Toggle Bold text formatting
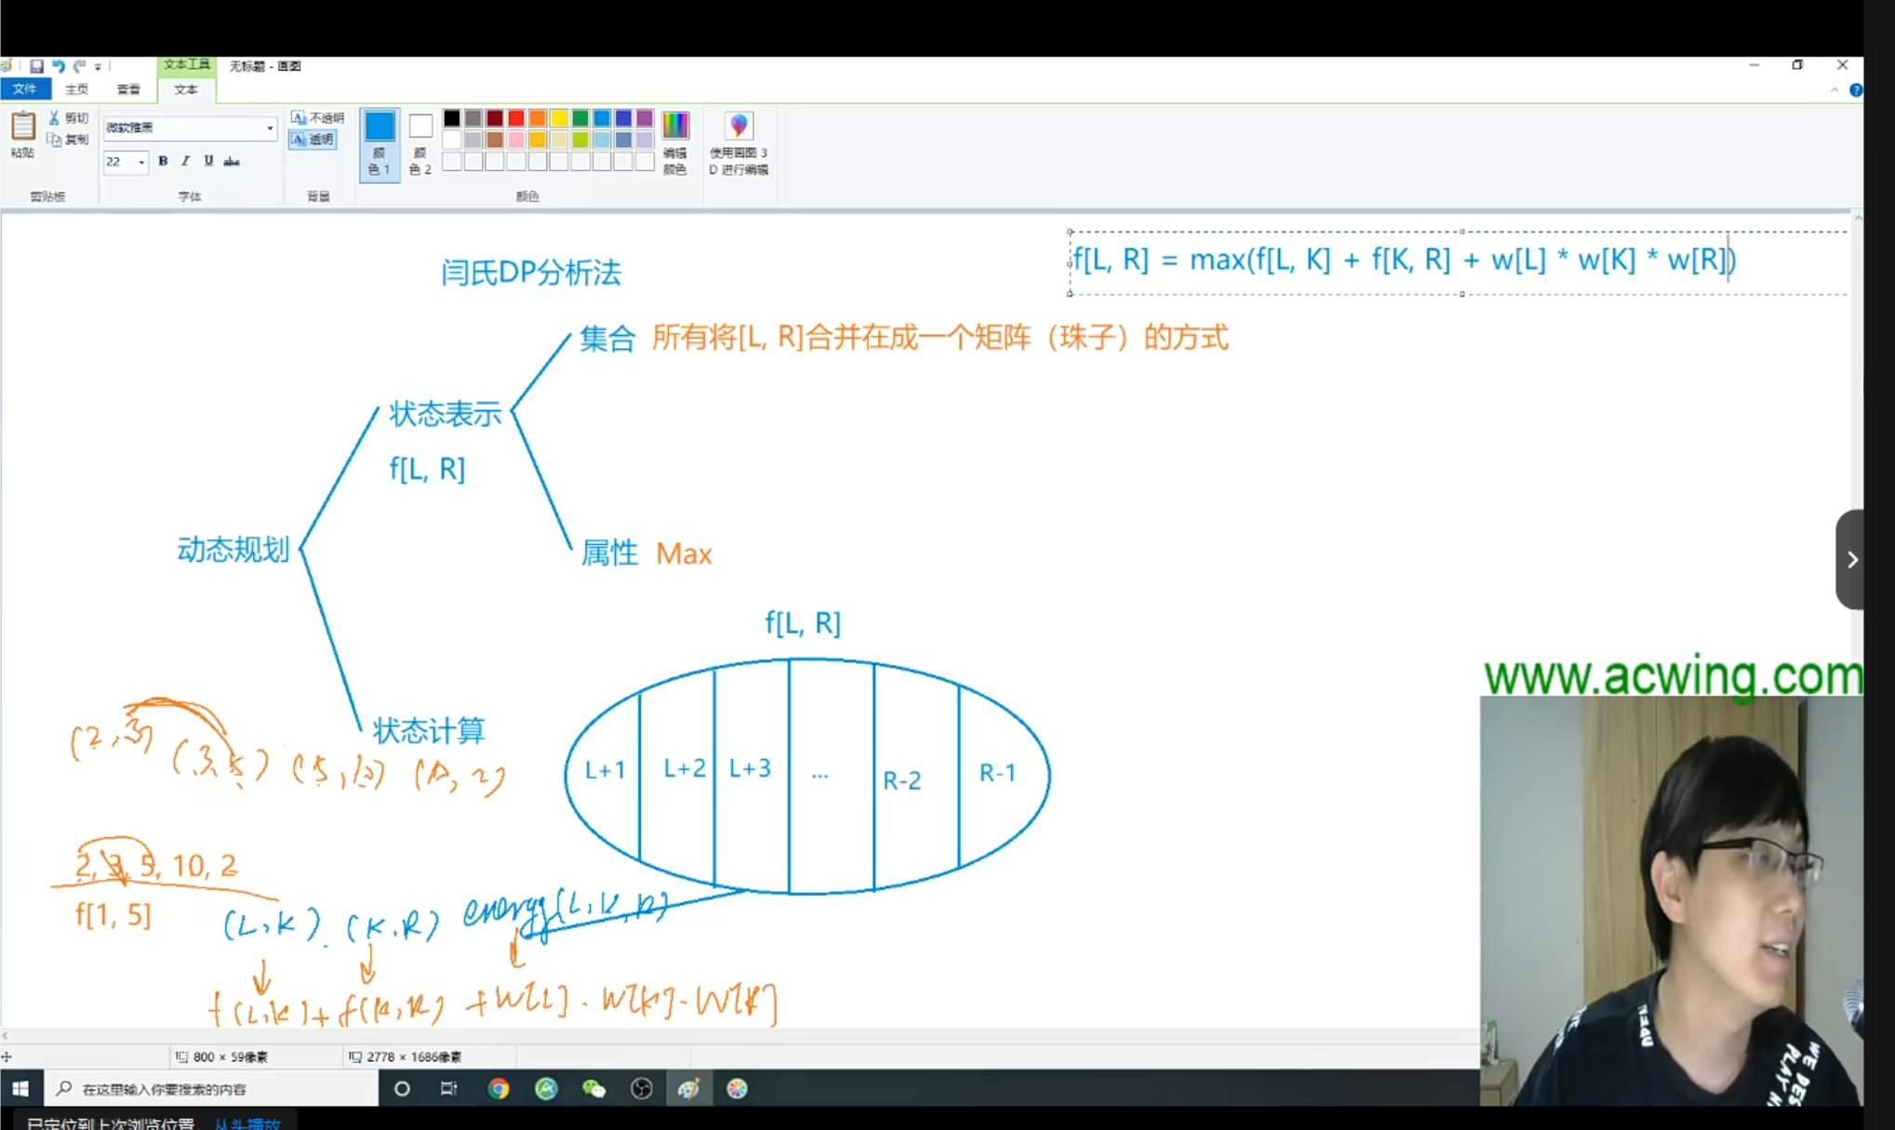 [163, 161]
